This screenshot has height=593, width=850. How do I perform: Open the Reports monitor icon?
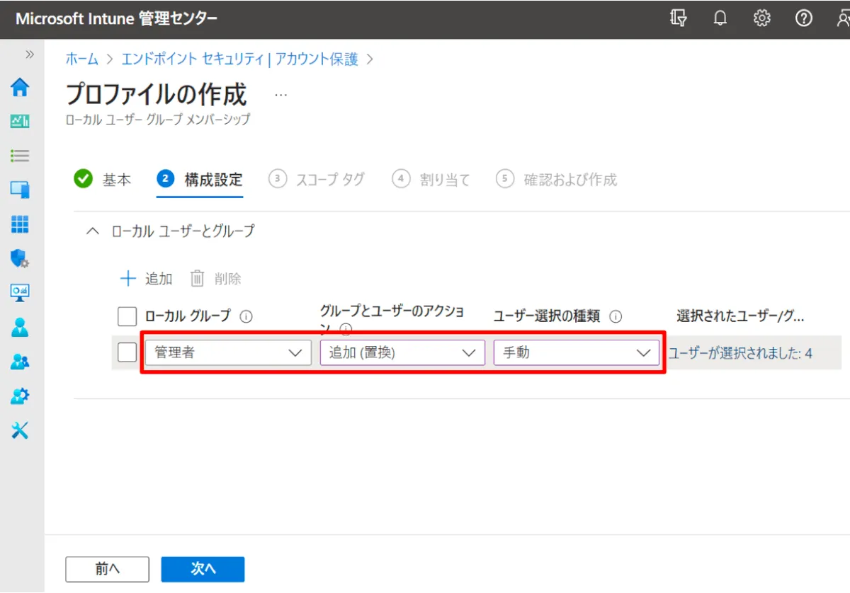click(20, 292)
